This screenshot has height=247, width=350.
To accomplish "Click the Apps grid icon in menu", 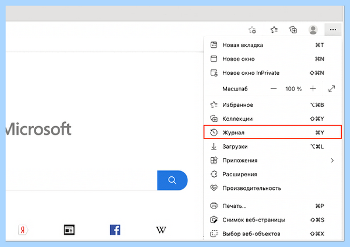I will tap(213, 160).
